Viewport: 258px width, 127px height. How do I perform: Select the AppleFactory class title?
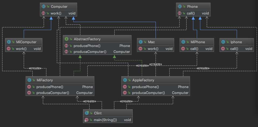pos(143,80)
